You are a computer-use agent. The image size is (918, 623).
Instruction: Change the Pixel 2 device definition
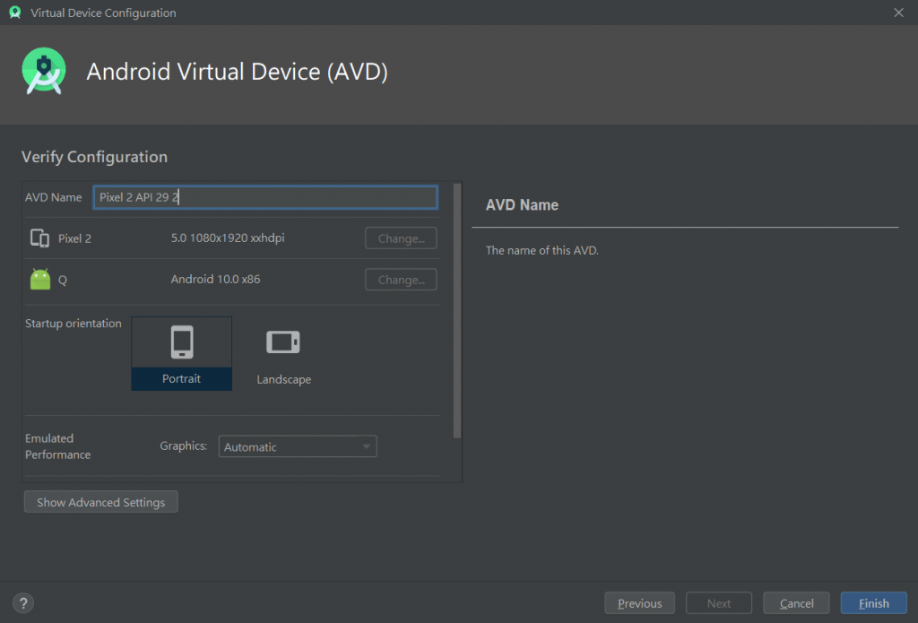(401, 238)
